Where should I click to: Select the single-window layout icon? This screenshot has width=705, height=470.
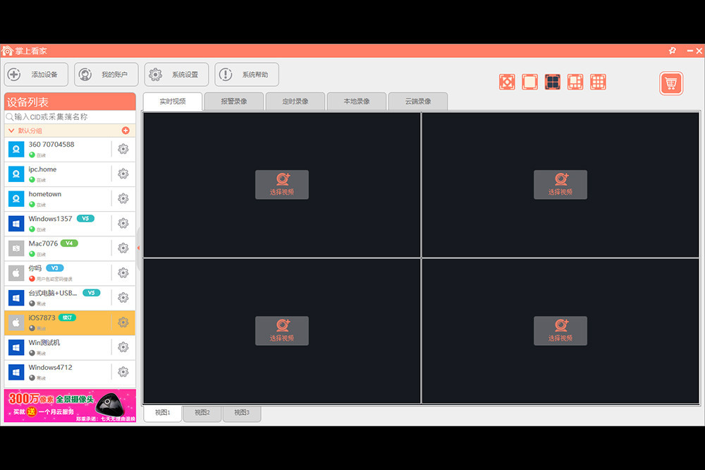(529, 82)
